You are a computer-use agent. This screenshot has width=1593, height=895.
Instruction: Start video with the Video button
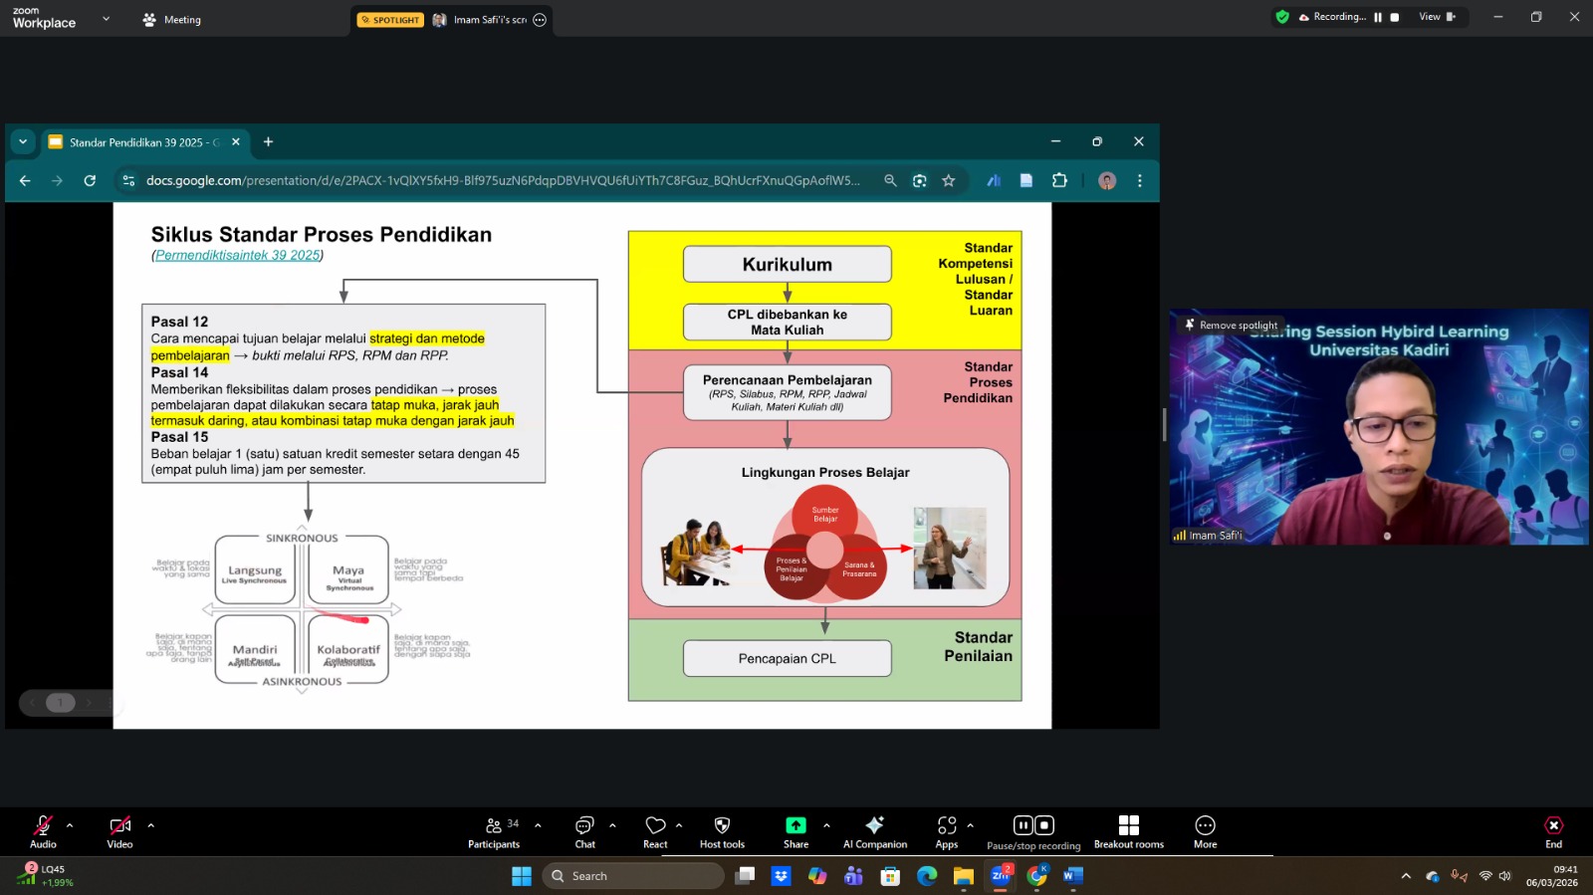click(119, 831)
